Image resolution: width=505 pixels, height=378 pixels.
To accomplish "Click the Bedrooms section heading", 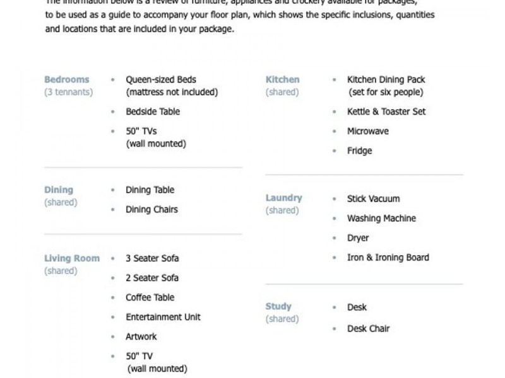I will (x=67, y=79).
